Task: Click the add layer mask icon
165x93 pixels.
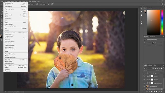Action: [152, 92]
